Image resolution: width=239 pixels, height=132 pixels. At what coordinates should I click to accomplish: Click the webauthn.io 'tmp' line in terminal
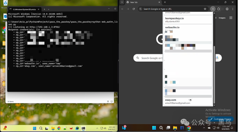pyautogui.click(x=38, y=63)
